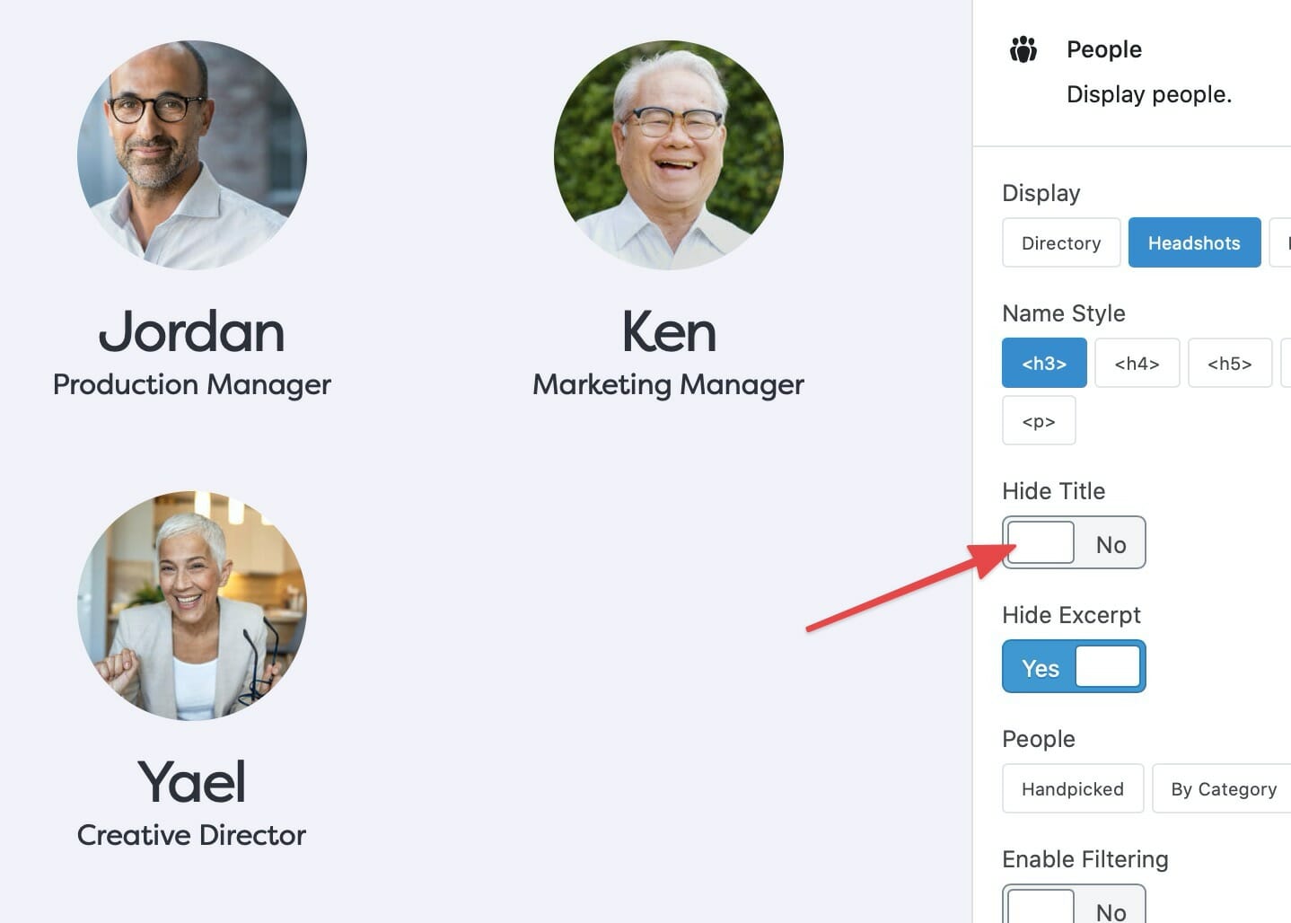1291x923 pixels.
Task: Click the People block title text
Action: tap(1104, 49)
